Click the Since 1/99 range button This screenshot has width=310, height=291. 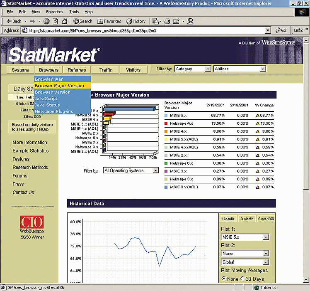(266, 219)
